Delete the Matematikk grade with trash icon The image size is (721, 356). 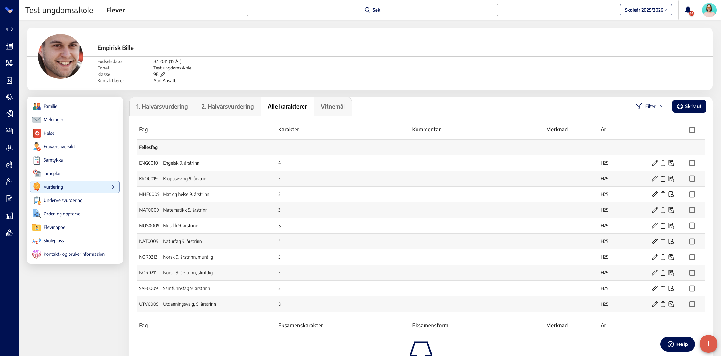point(663,210)
